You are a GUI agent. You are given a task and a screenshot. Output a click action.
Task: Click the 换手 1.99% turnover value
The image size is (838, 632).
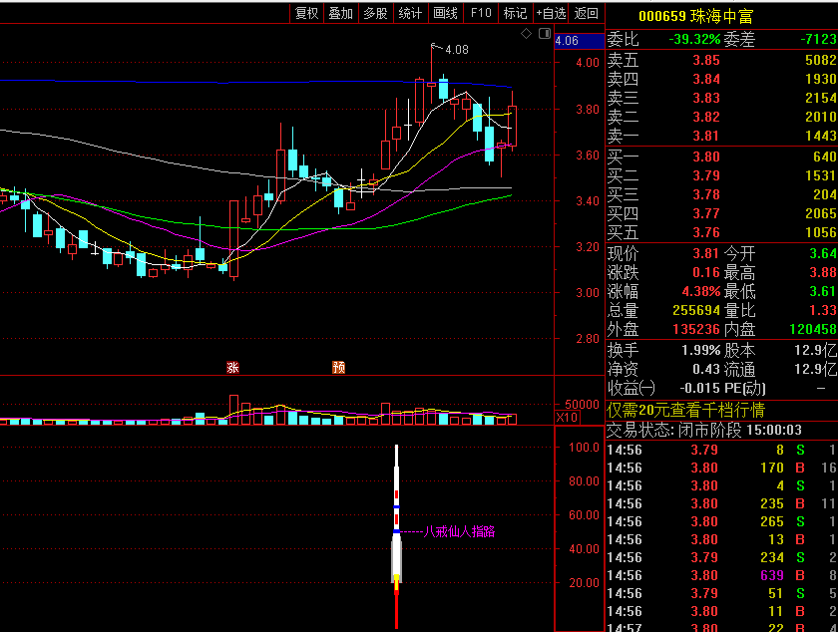click(x=701, y=351)
